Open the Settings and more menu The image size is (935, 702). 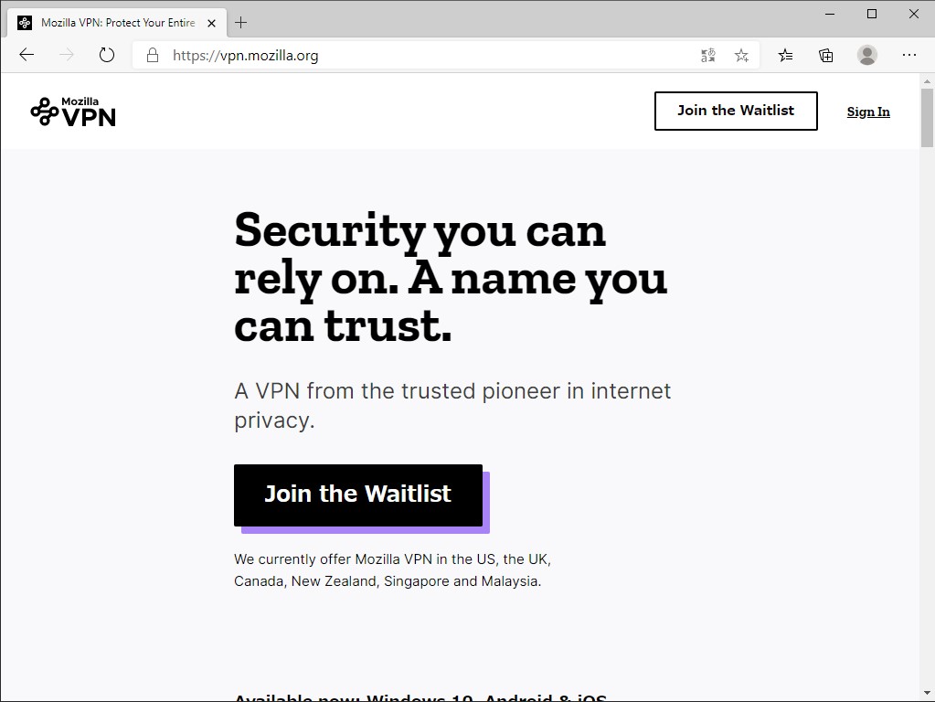point(909,55)
